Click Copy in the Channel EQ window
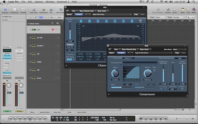The height and width of the screenshot is (124, 198). pyautogui.click(x=136, y=15)
